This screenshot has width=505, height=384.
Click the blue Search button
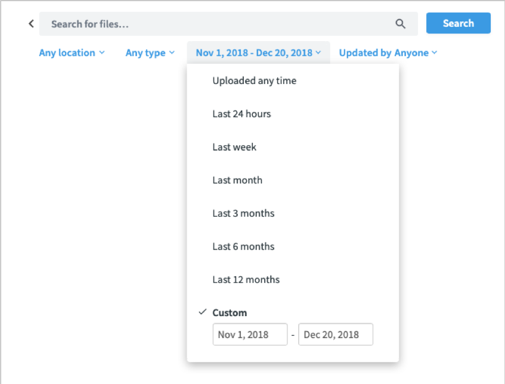tap(458, 23)
